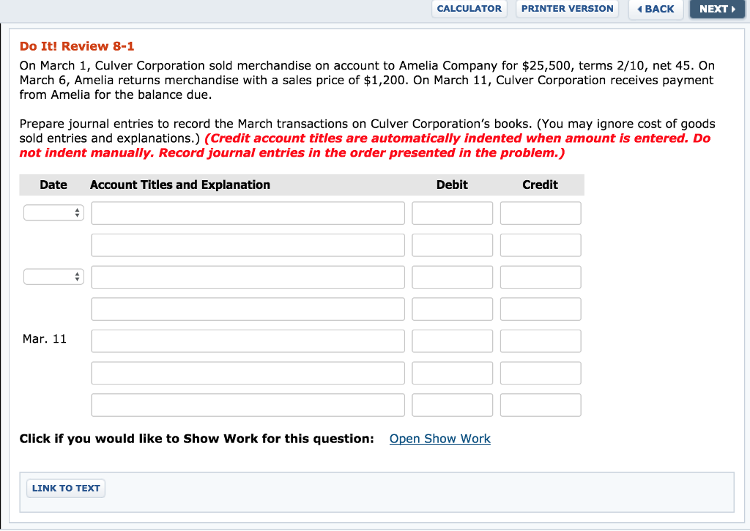Click the Debit field of the first entry
750x531 pixels.
[x=452, y=212]
